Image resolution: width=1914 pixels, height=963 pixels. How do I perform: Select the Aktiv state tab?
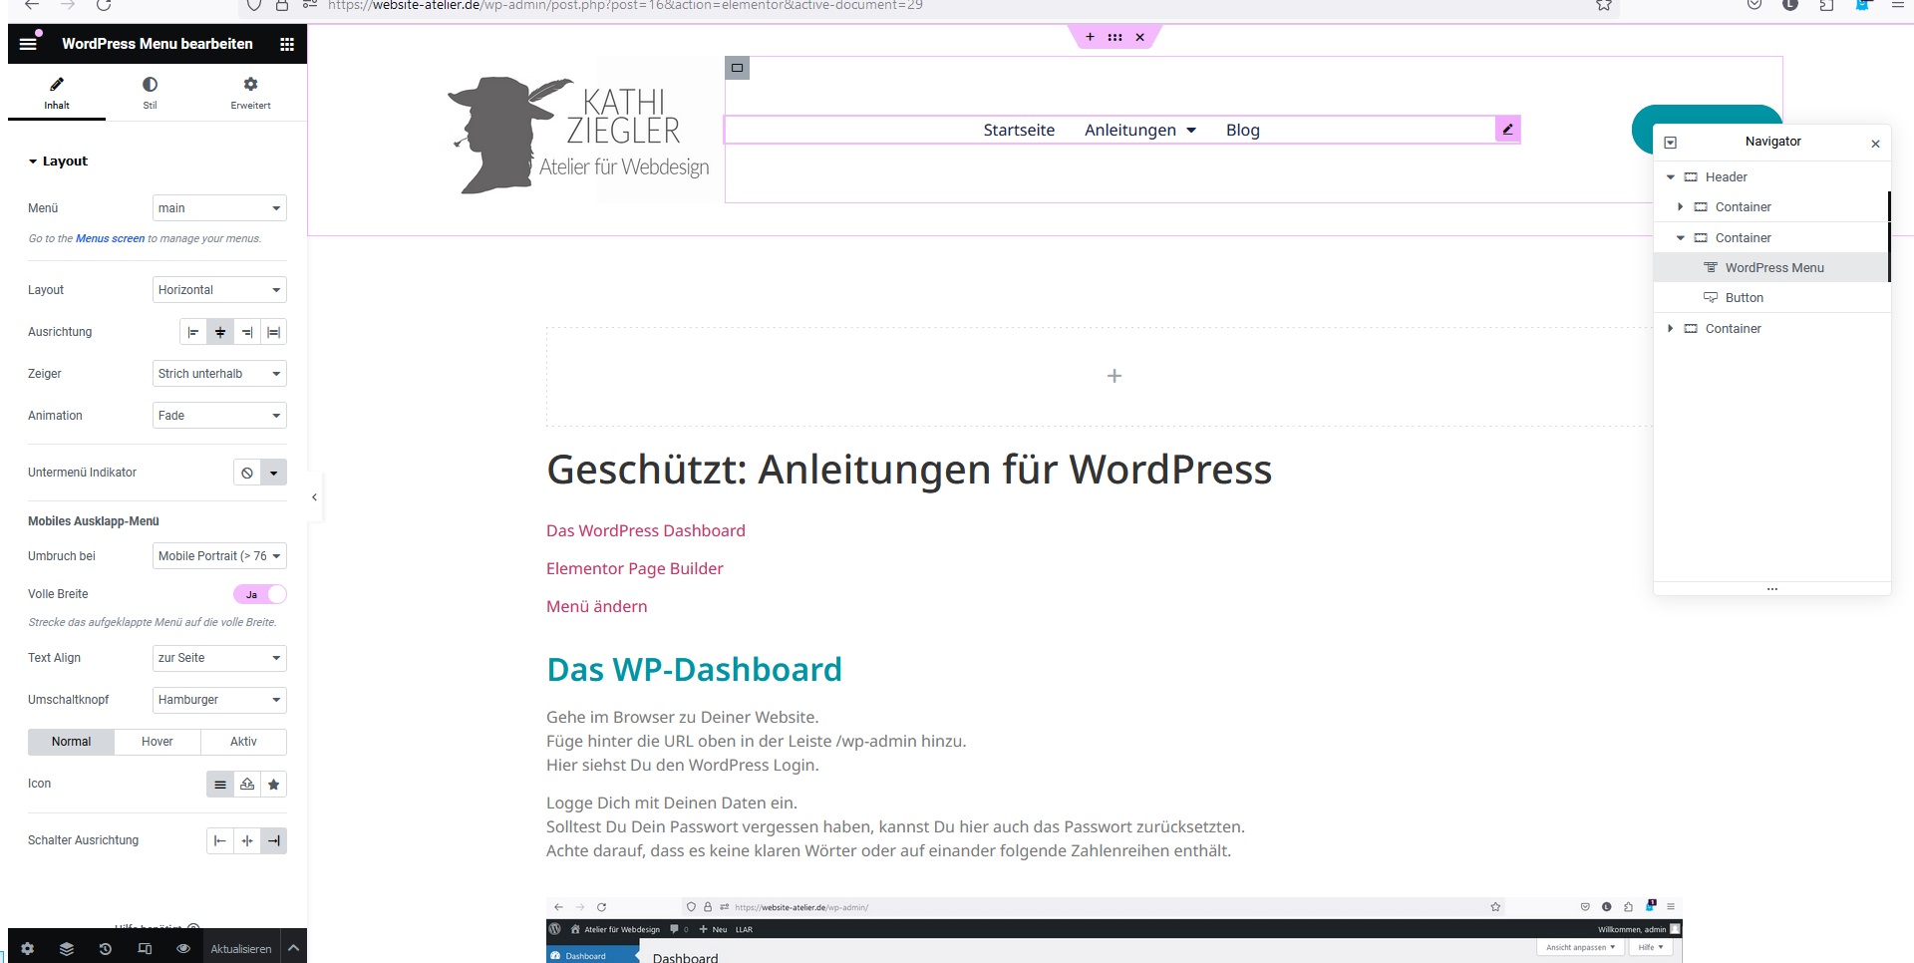click(243, 742)
